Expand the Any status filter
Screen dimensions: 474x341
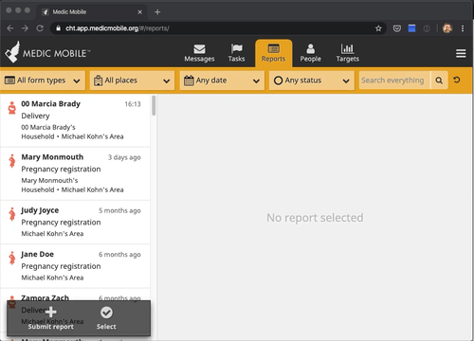tap(312, 81)
